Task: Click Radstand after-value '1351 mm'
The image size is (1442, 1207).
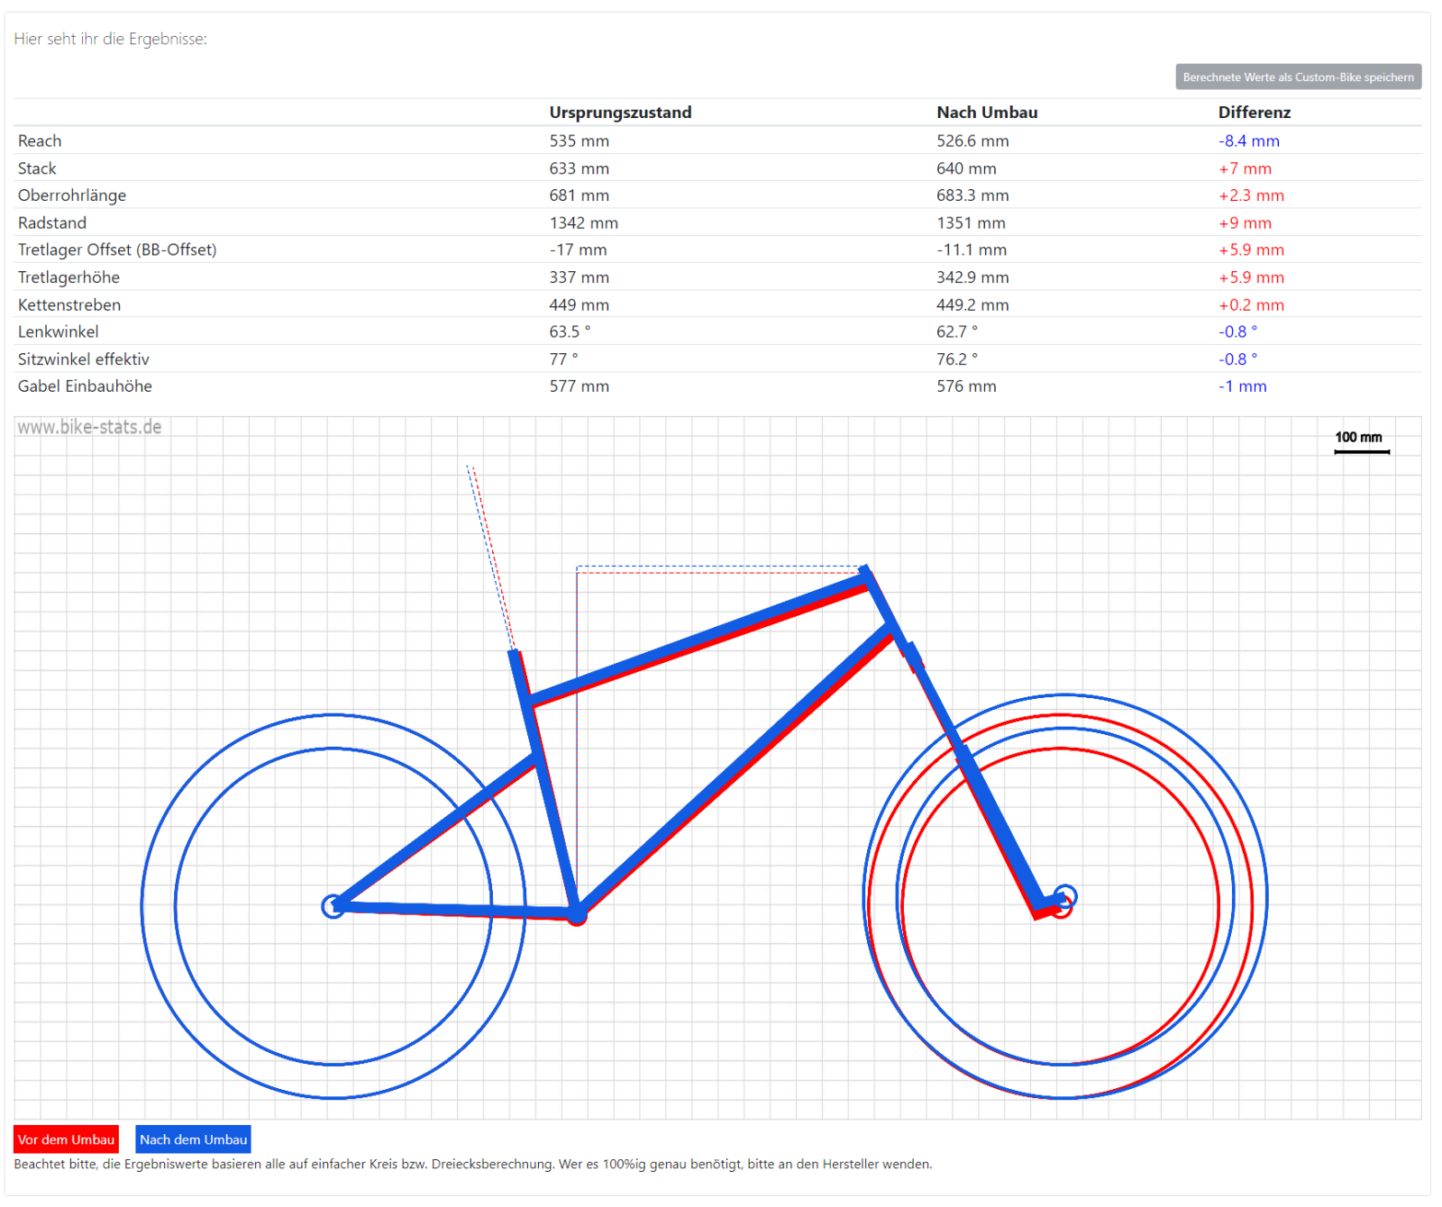Action: coord(971,223)
